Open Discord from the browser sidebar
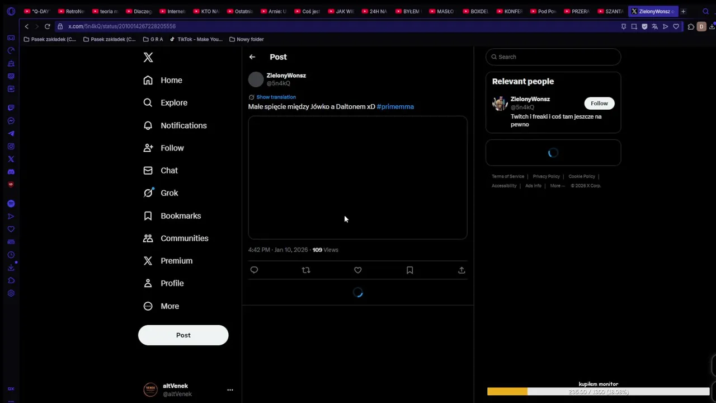The height and width of the screenshot is (403, 716). click(11, 172)
